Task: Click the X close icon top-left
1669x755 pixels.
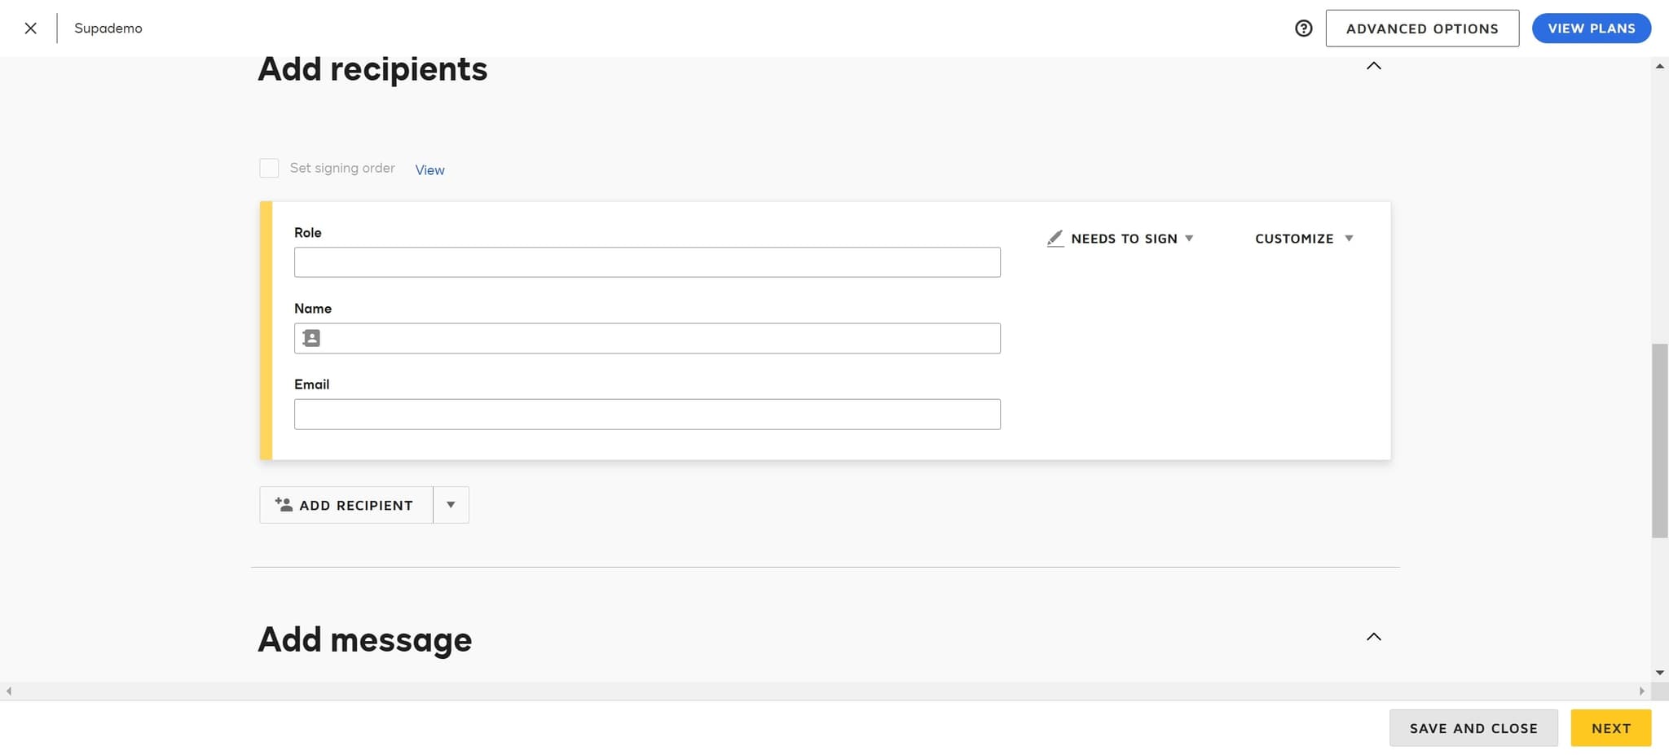Action: click(30, 29)
